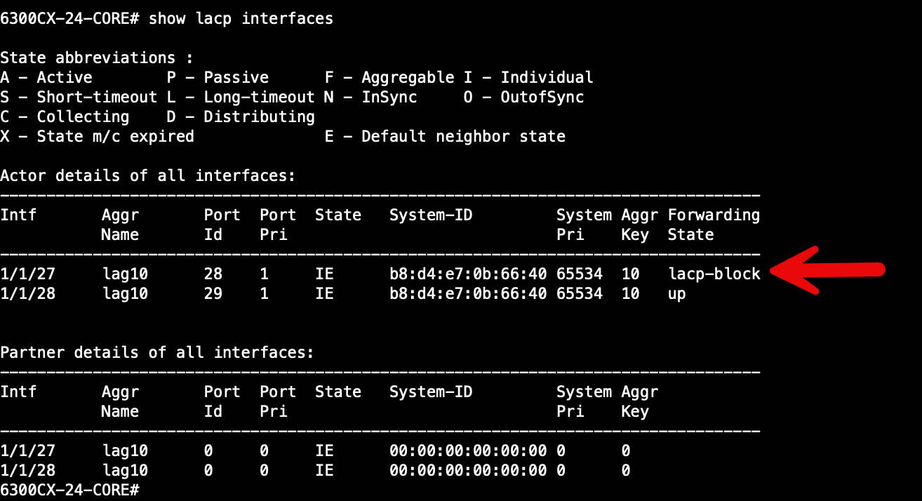The width and height of the screenshot is (922, 501).
Task: Click the Partner table 'State' column header
Action: 338,392
